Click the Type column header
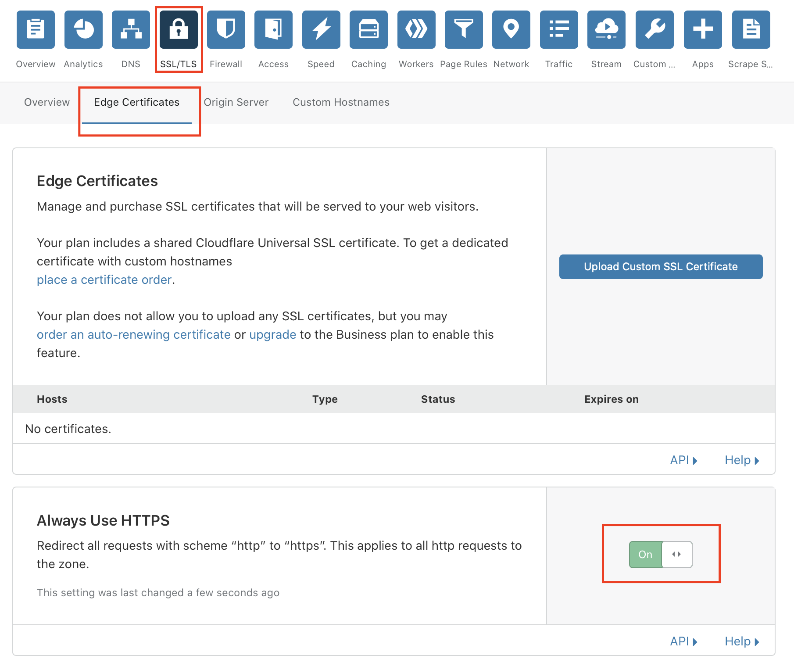This screenshot has height=659, width=794. (325, 399)
